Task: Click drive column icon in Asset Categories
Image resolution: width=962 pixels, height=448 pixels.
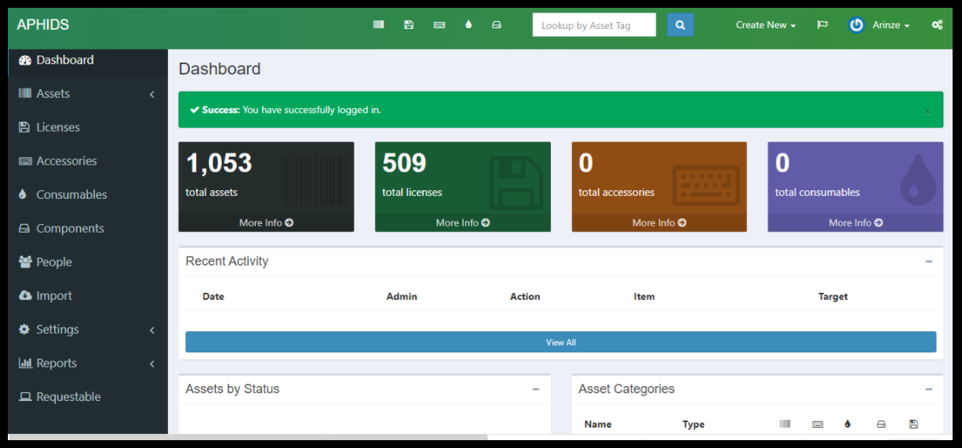Action: coord(881,424)
